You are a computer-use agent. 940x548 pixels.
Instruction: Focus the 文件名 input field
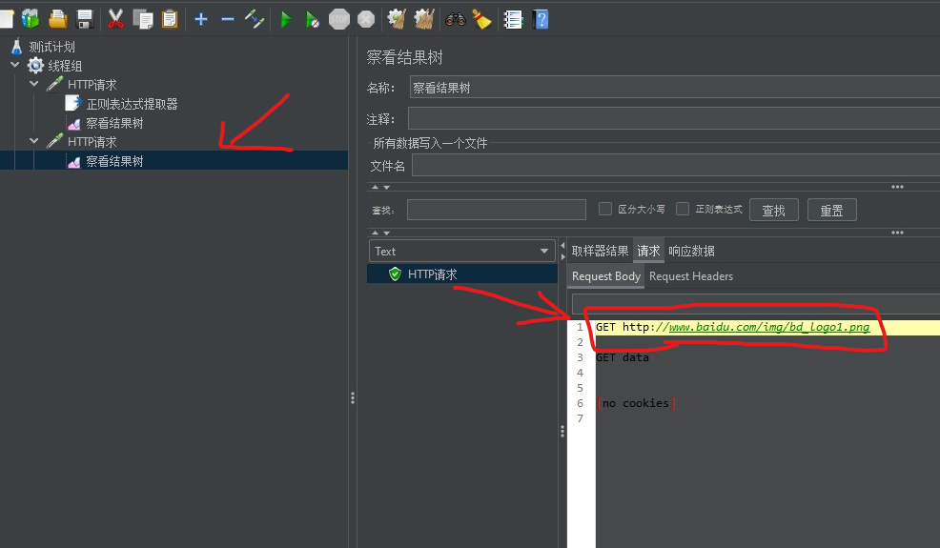(x=676, y=165)
